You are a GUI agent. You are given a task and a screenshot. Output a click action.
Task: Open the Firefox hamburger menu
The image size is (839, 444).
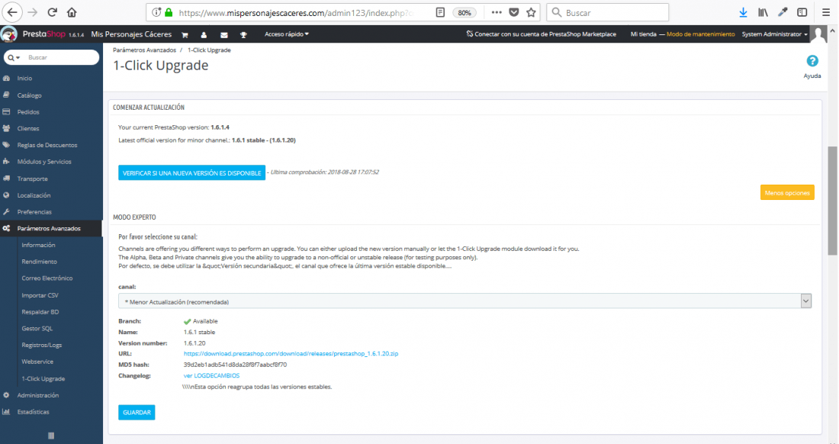pos(826,12)
